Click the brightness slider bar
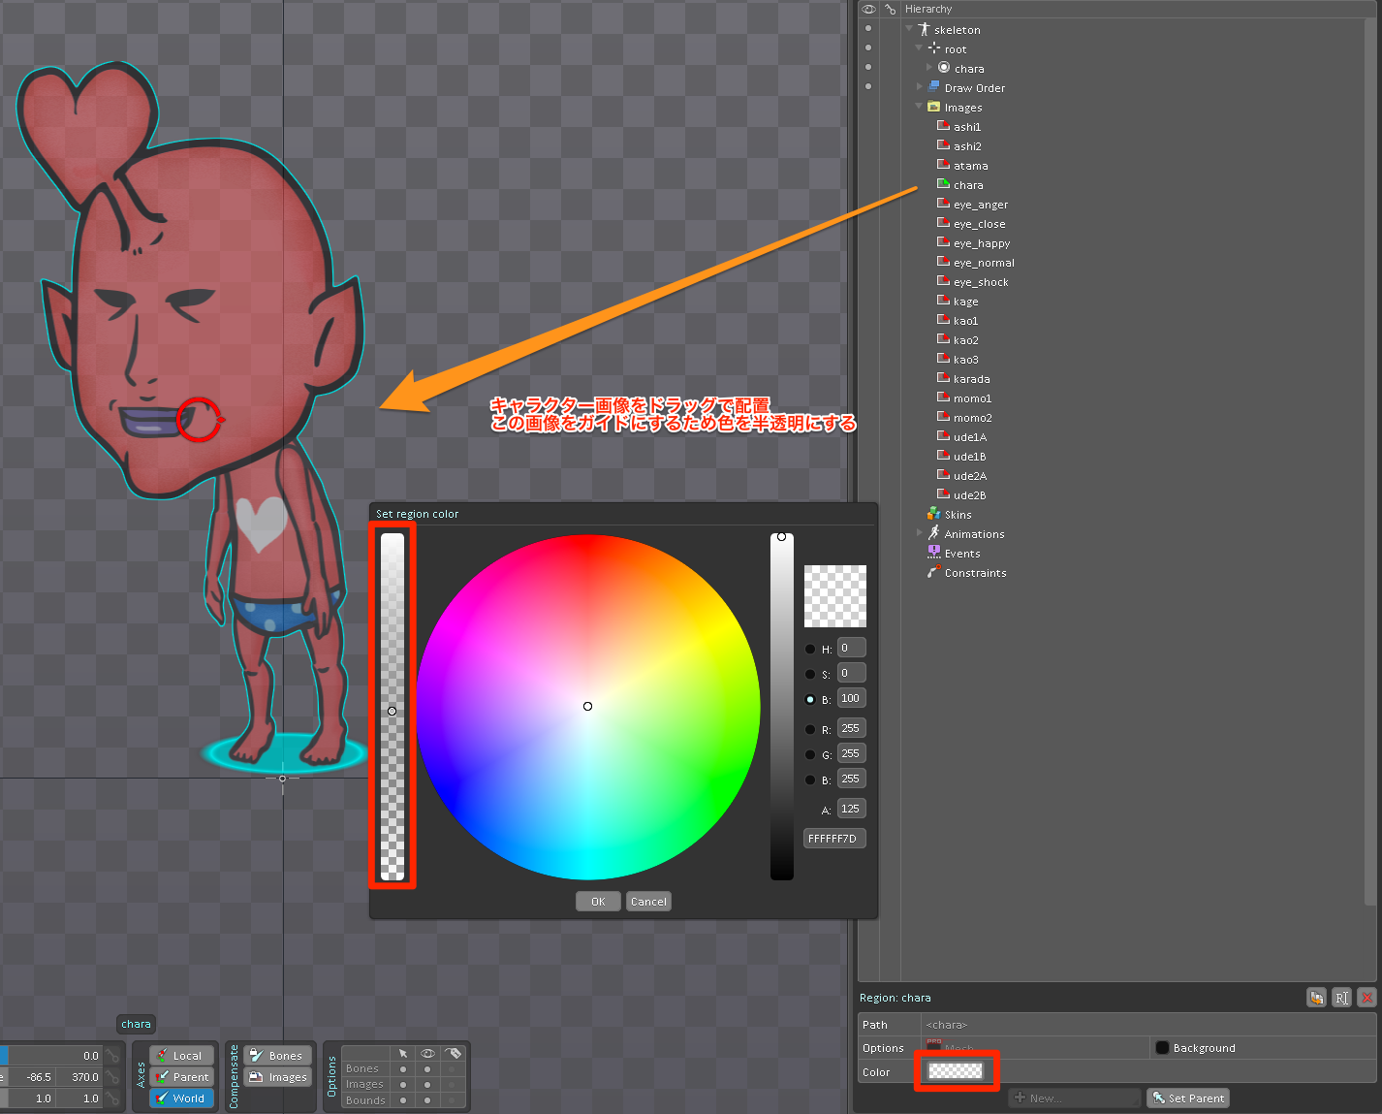Screen dimensions: 1382x1114 [782, 707]
